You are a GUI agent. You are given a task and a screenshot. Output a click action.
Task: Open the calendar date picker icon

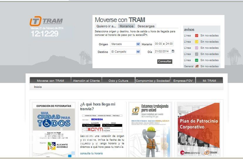173,51
